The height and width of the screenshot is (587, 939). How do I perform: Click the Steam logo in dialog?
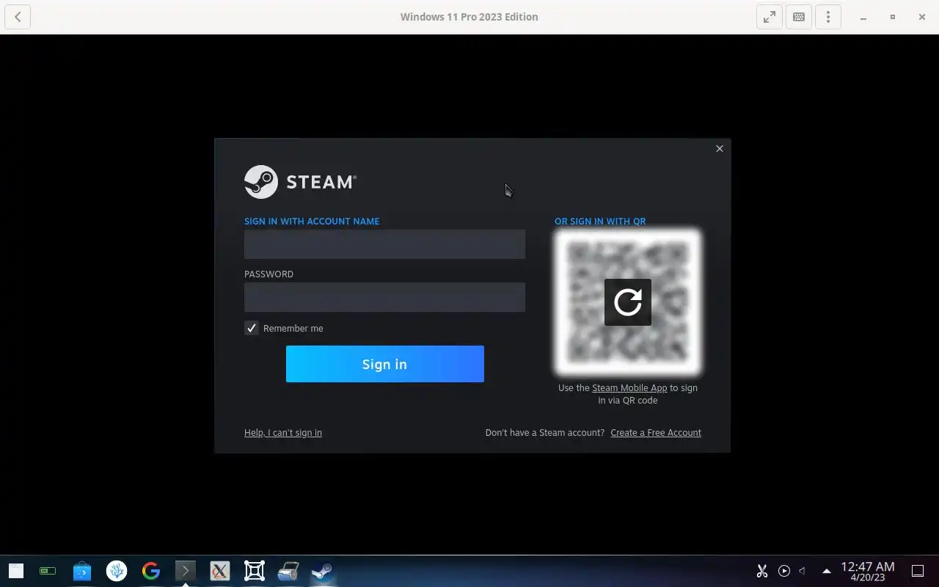click(300, 182)
